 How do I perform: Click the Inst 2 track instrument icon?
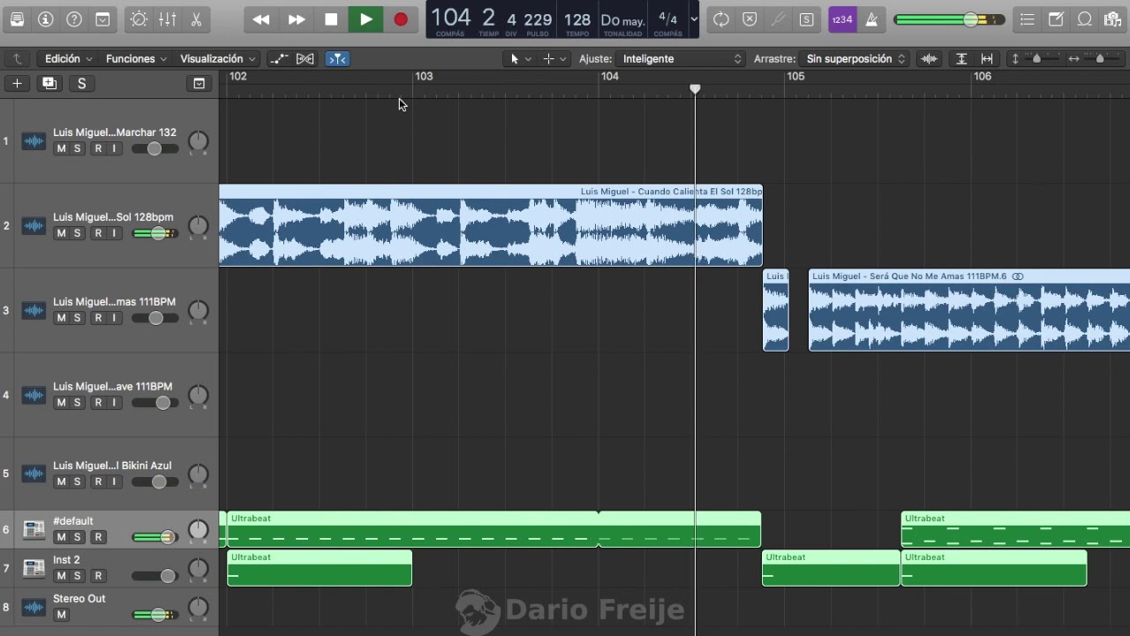(x=34, y=568)
